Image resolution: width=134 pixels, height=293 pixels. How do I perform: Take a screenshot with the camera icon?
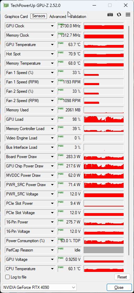pyautogui.click(x=110, y=15)
